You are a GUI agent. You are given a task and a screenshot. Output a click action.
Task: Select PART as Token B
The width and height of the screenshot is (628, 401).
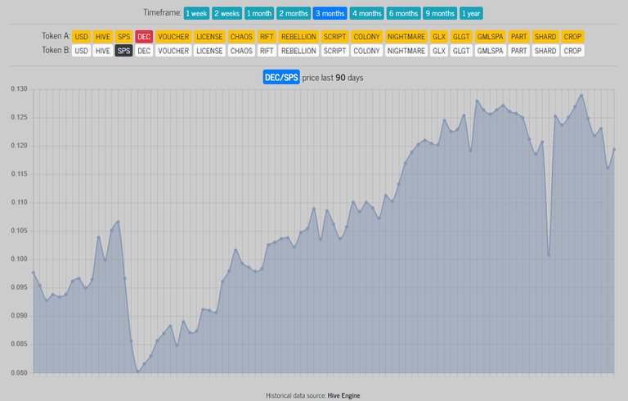(519, 51)
